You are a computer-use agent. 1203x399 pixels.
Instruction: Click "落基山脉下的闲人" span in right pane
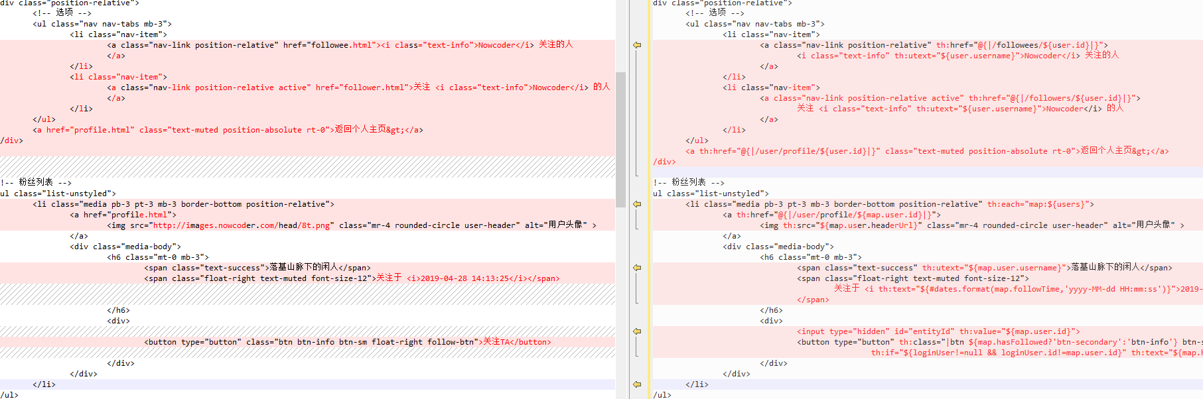pos(985,268)
